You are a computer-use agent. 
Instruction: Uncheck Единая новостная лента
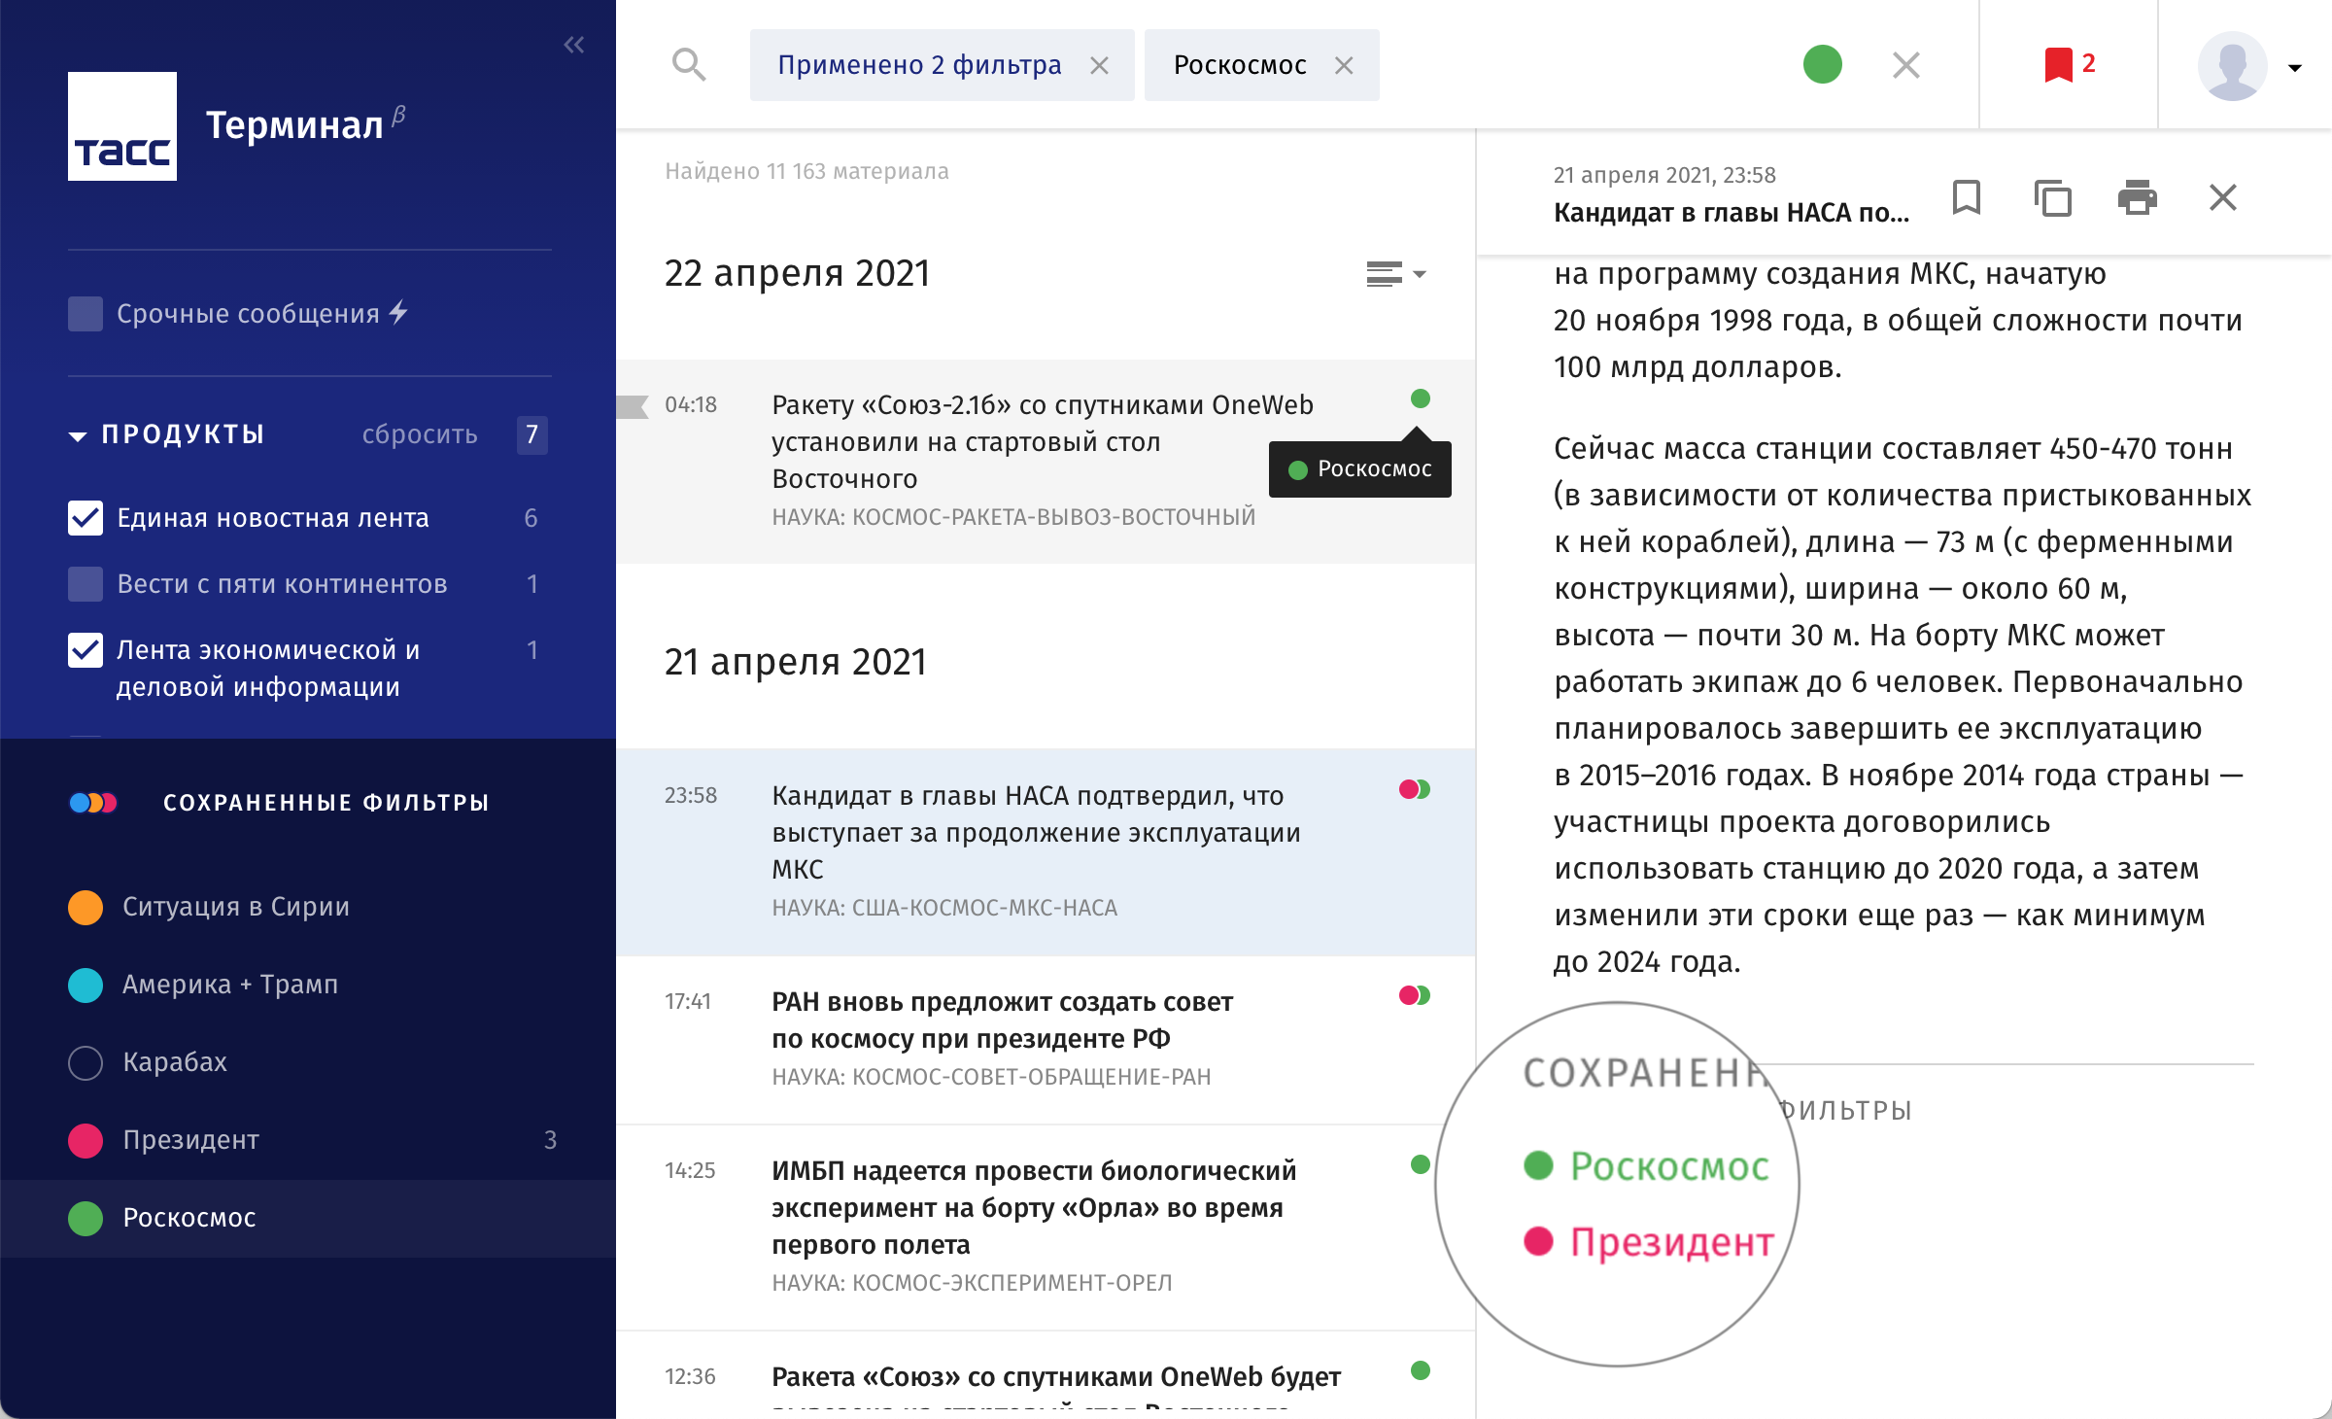pos(86,518)
